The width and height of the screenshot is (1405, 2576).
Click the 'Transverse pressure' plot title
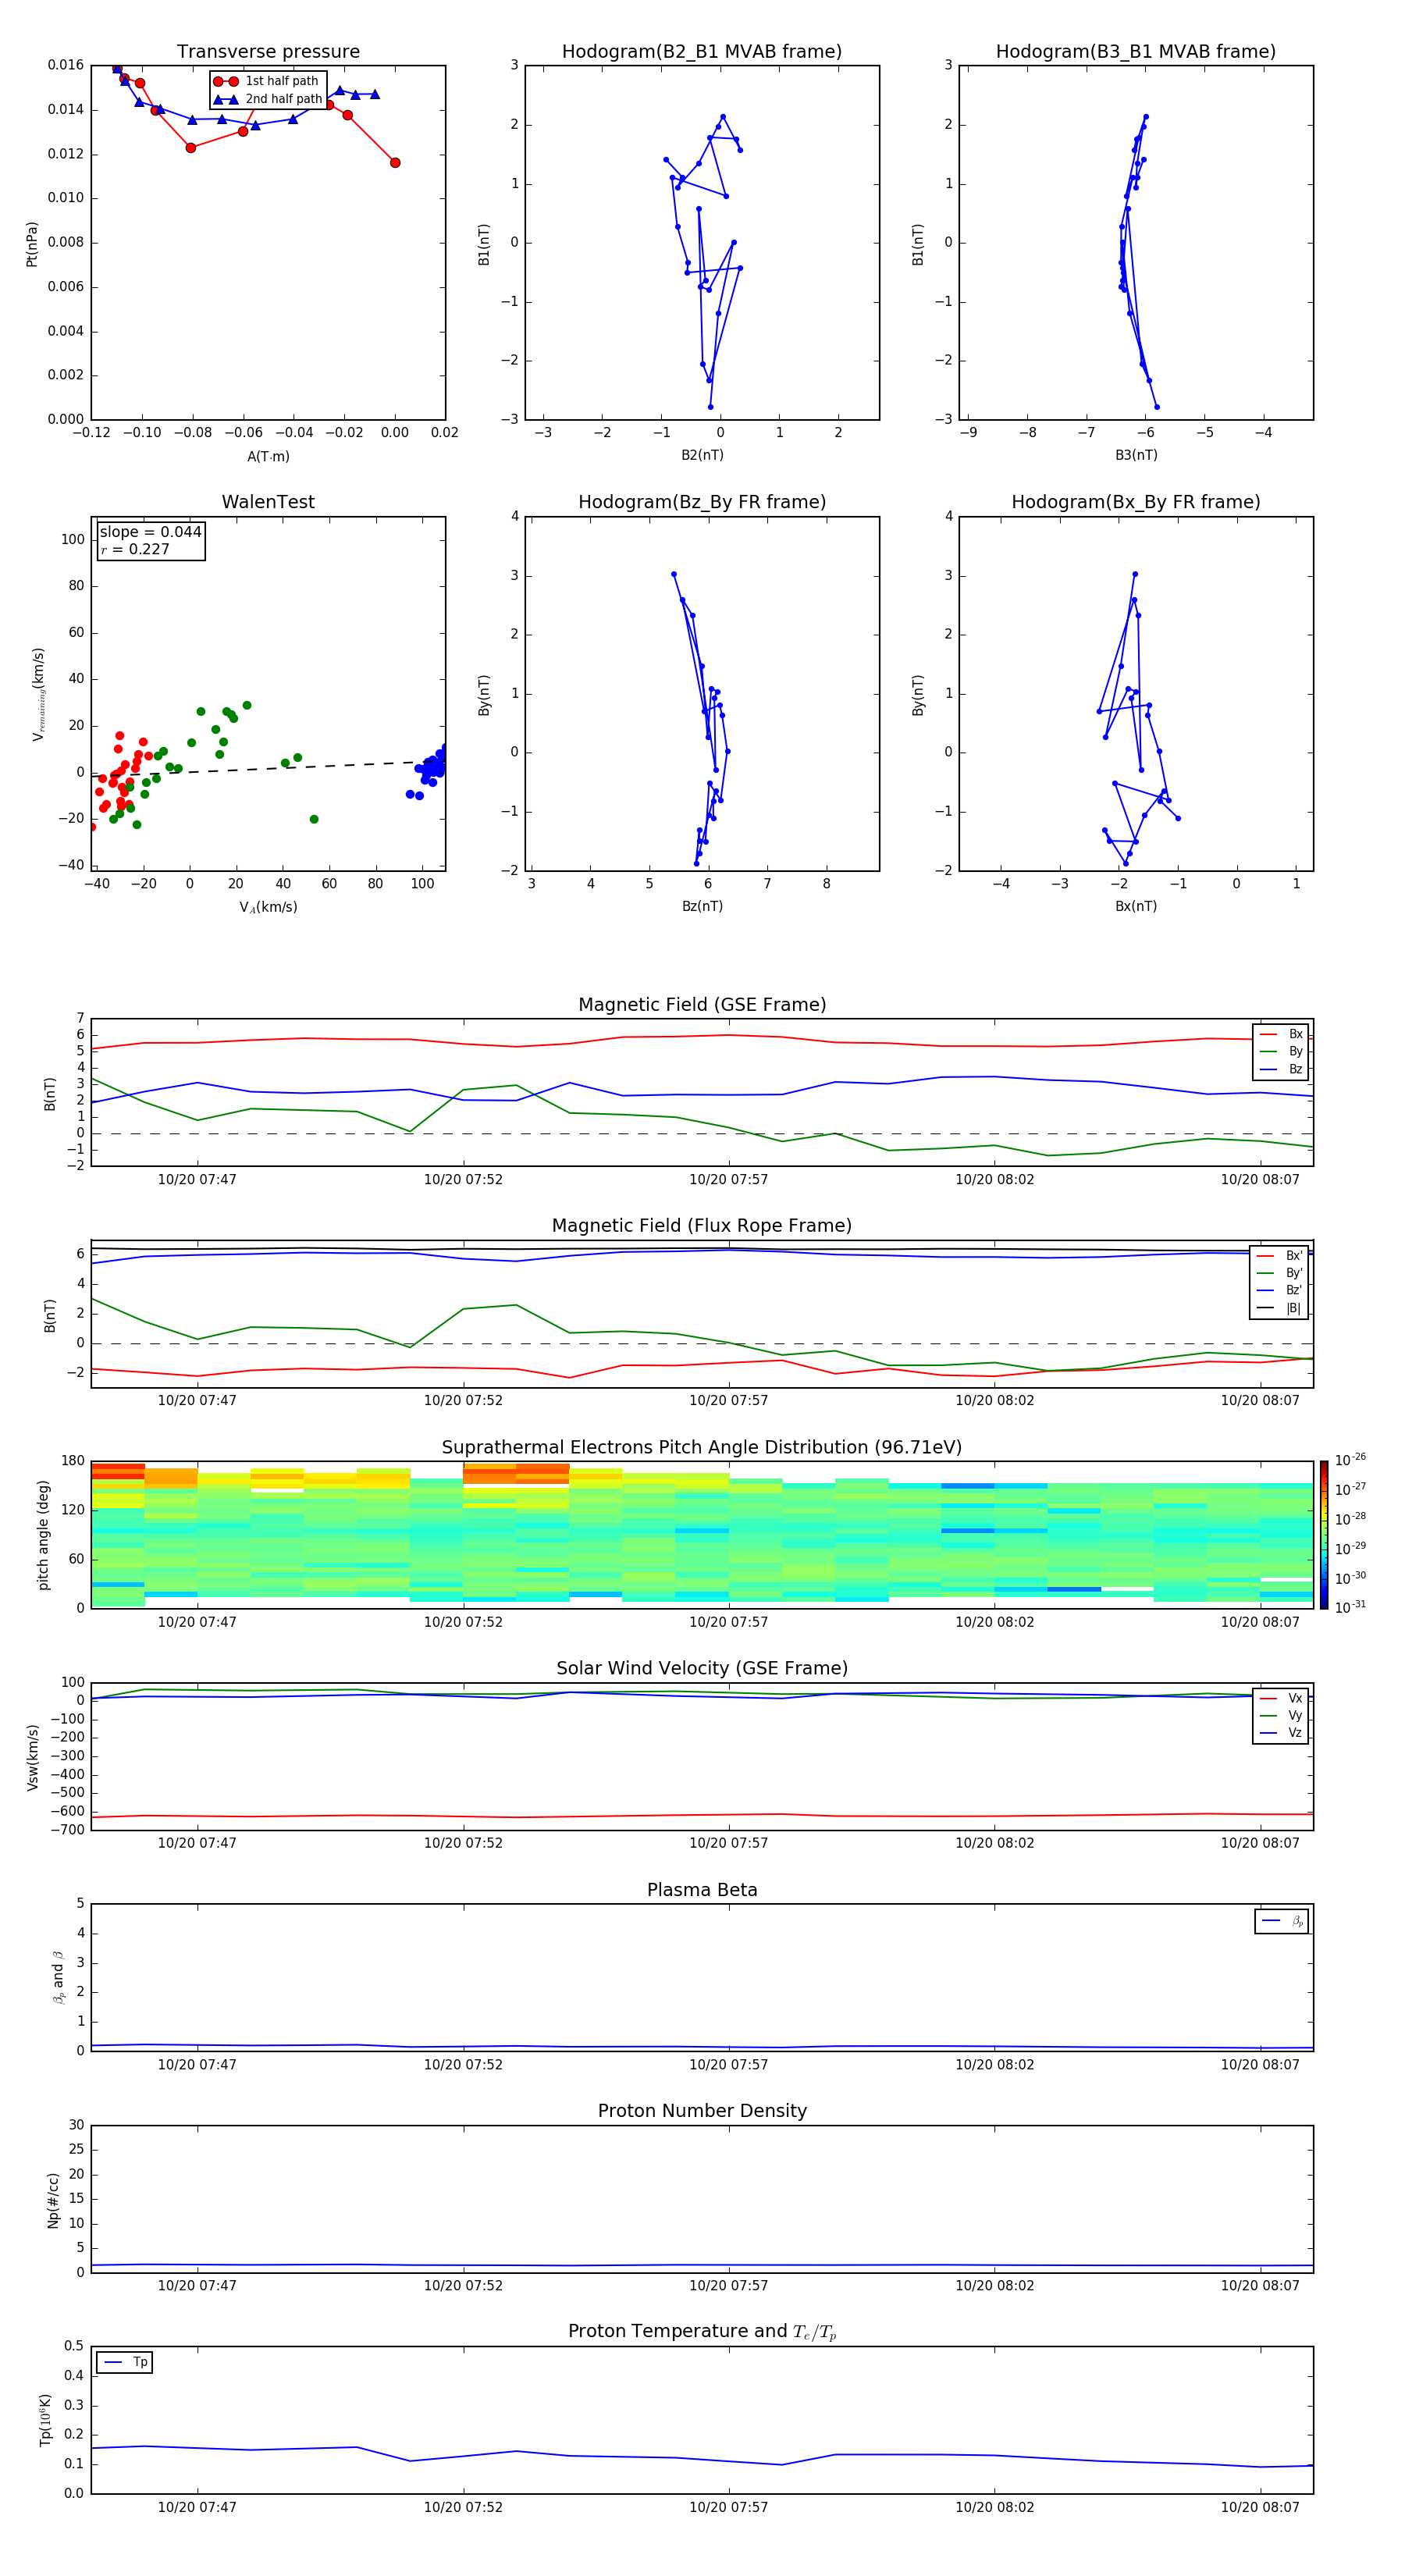(x=268, y=51)
